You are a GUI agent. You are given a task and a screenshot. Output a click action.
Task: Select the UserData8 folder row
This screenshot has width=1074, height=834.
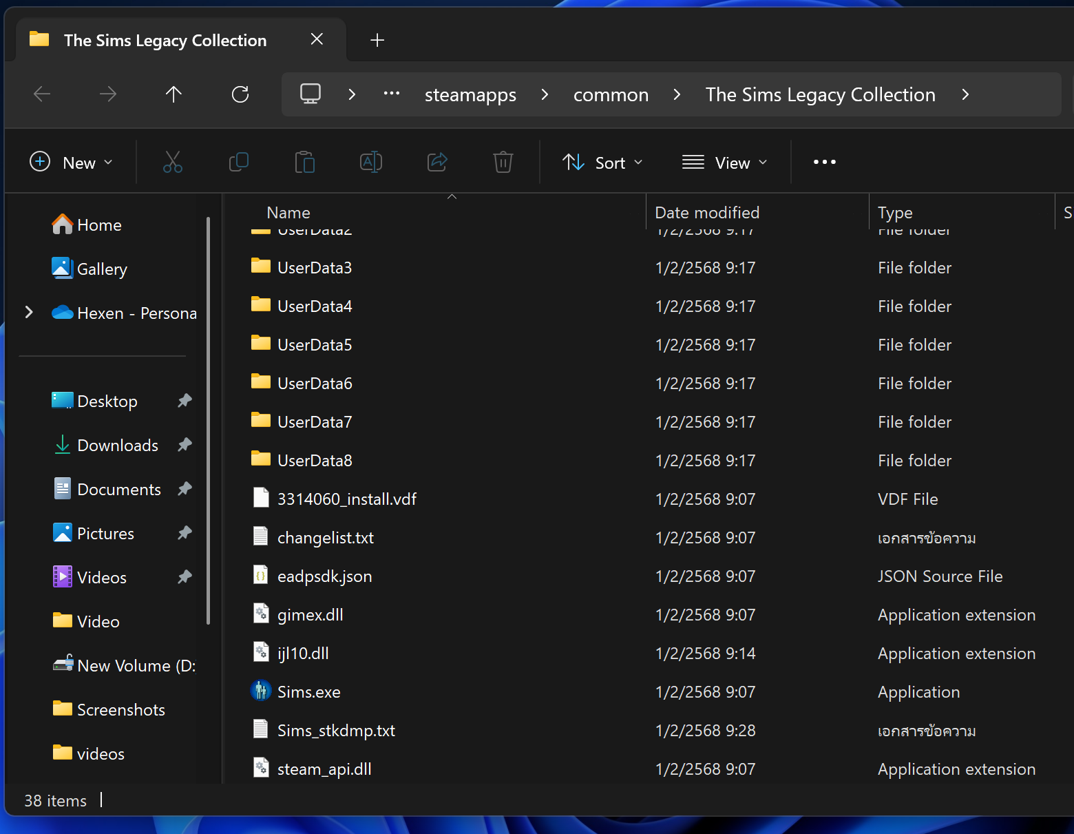tap(647, 460)
